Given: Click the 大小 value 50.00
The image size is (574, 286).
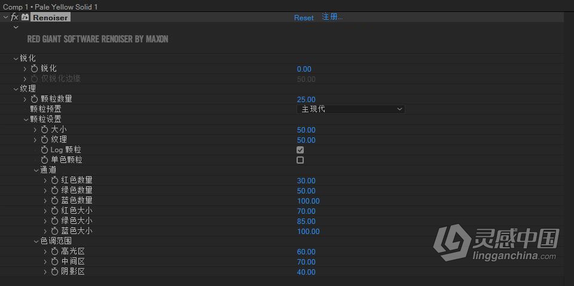Looking at the screenshot, I should point(306,130).
